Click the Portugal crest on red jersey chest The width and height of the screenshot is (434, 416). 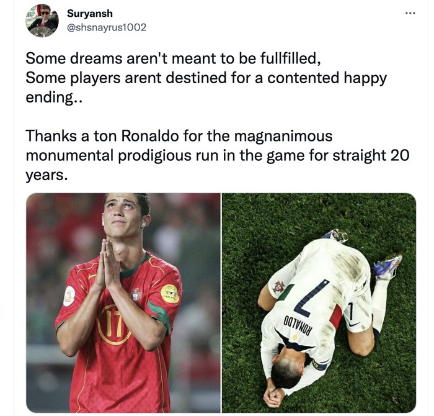(136, 295)
